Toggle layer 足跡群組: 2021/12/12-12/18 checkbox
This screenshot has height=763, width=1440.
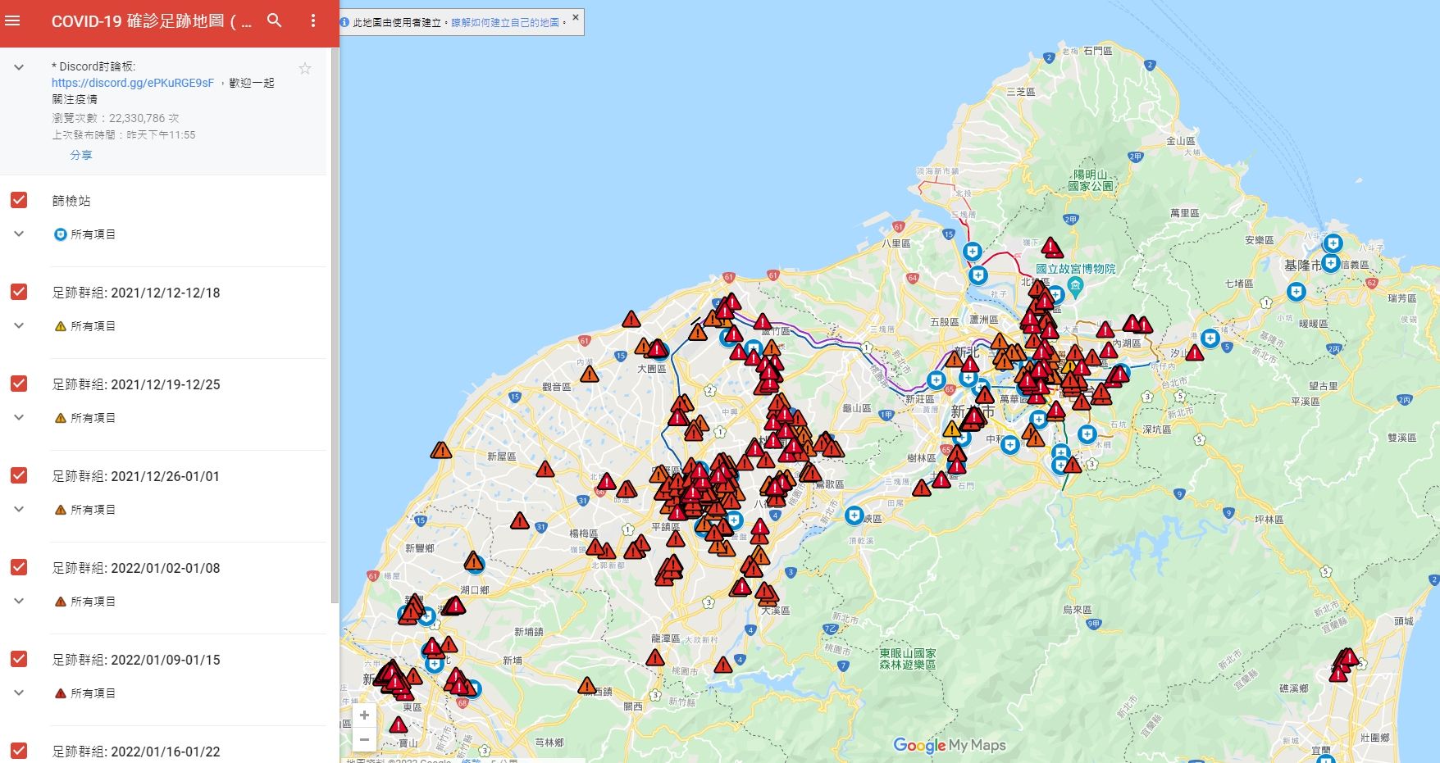pyautogui.click(x=19, y=292)
